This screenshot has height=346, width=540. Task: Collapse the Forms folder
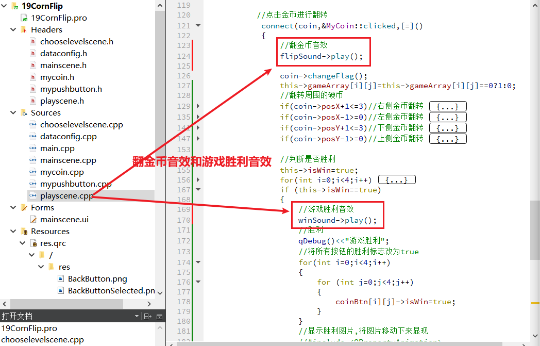point(13,207)
